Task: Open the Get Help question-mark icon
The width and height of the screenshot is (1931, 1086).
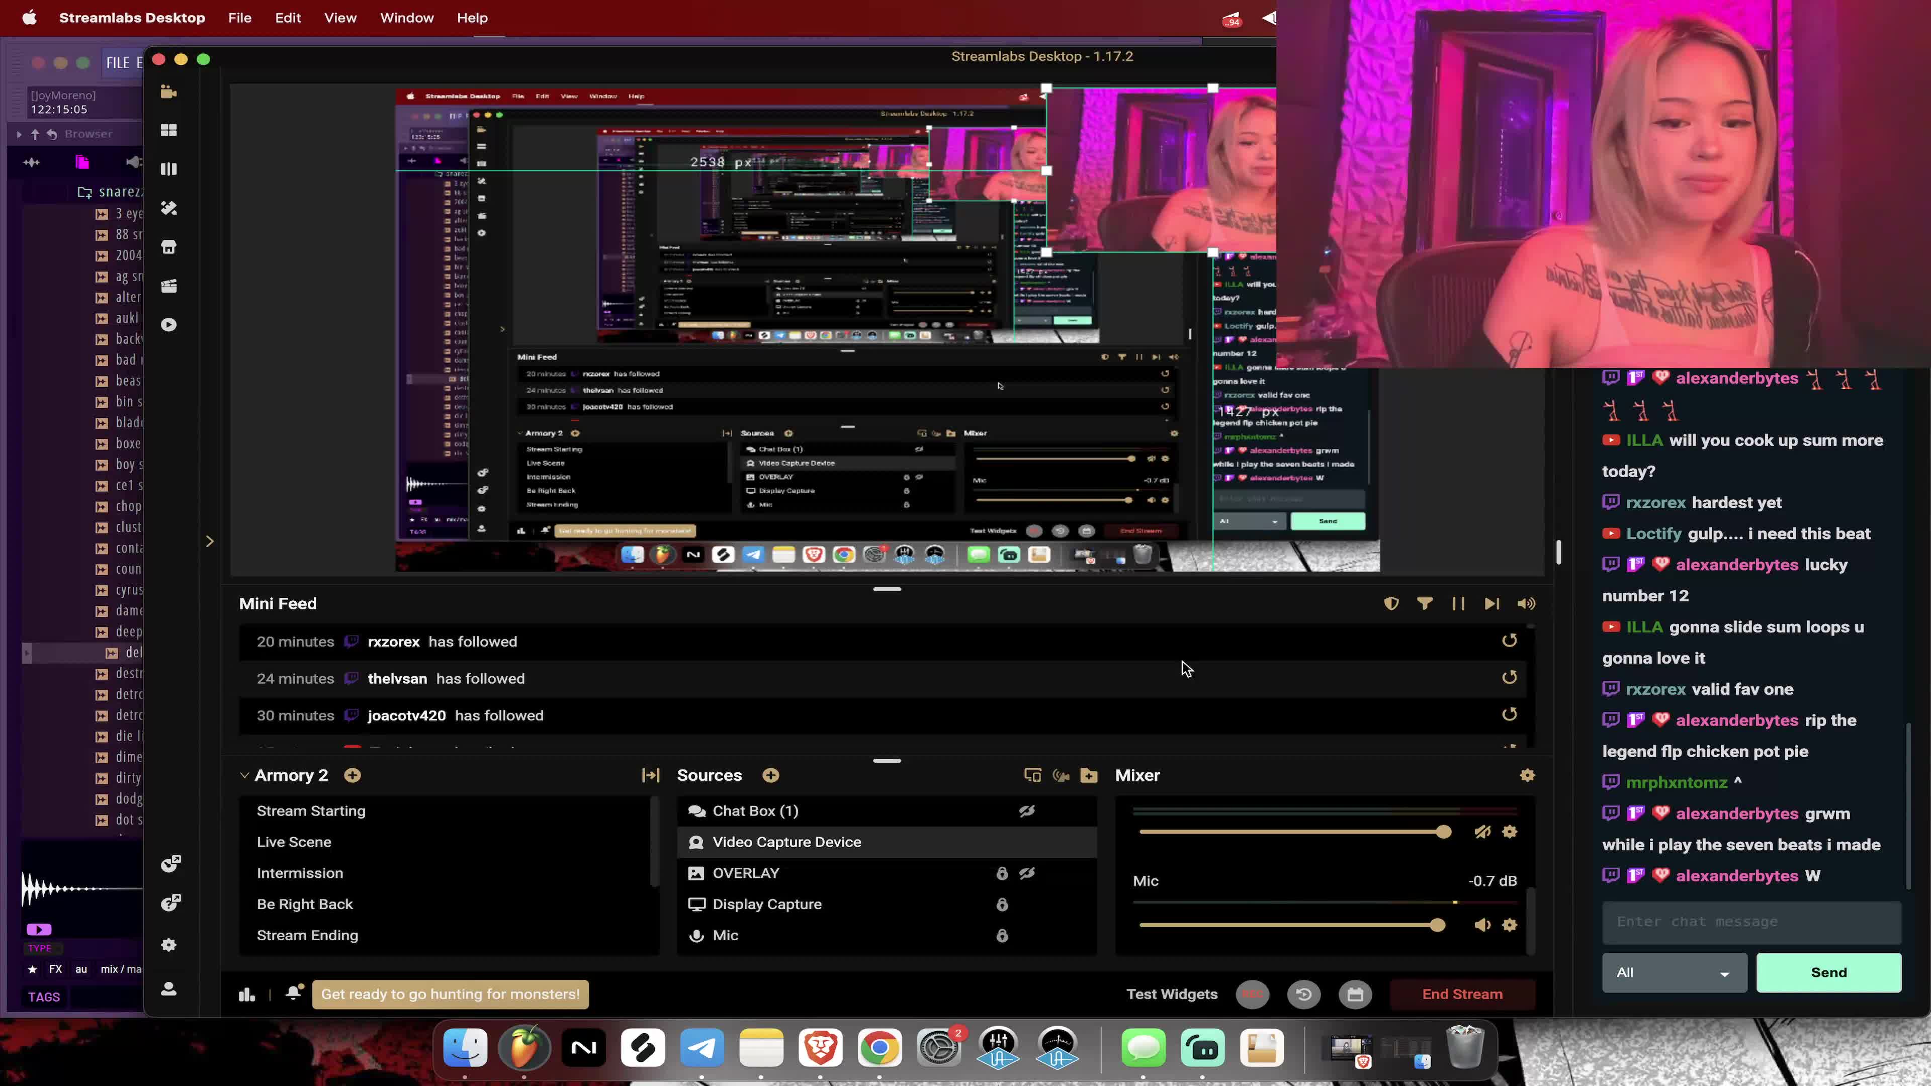Action: 170,902
